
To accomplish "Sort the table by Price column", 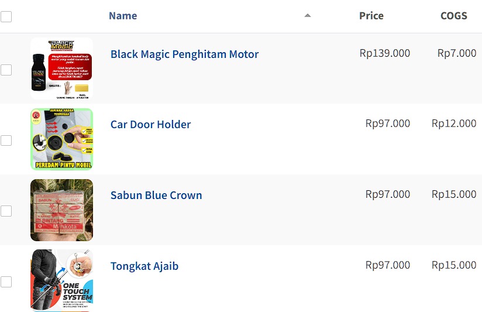I will point(371,16).
